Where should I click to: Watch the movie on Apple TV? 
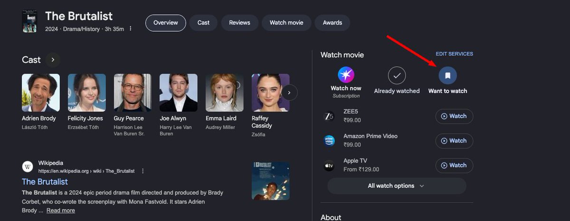[454, 166]
